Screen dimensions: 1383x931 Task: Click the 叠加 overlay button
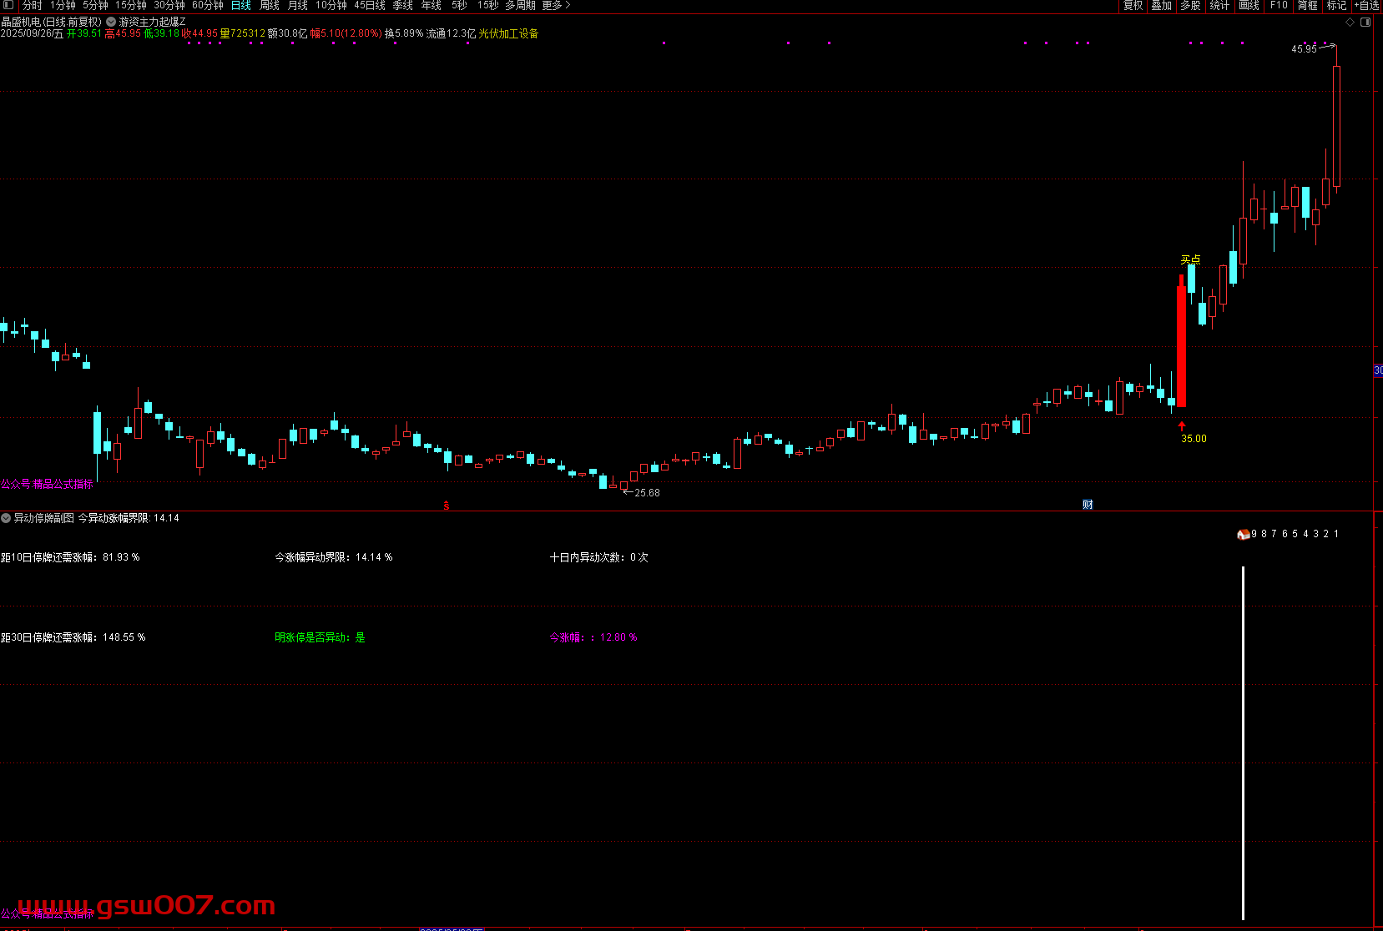coord(1162,5)
